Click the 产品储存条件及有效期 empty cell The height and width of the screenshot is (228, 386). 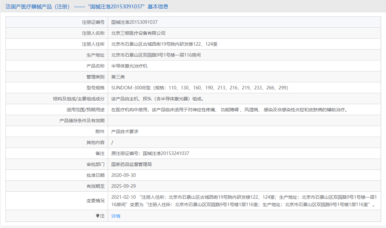tap(193, 120)
